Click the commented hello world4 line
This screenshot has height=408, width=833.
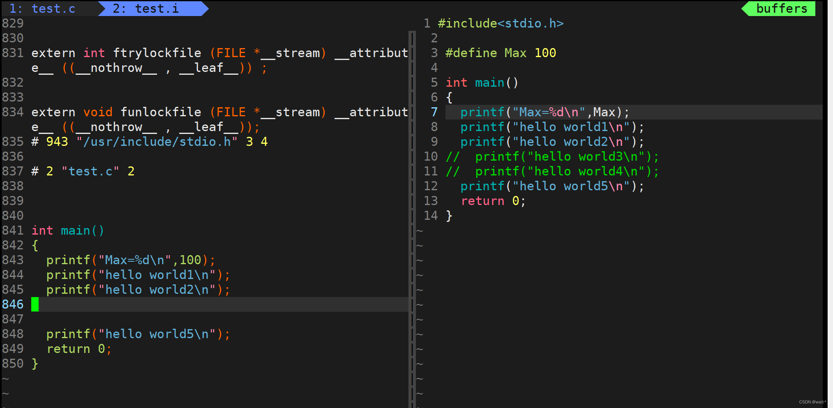(552, 171)
